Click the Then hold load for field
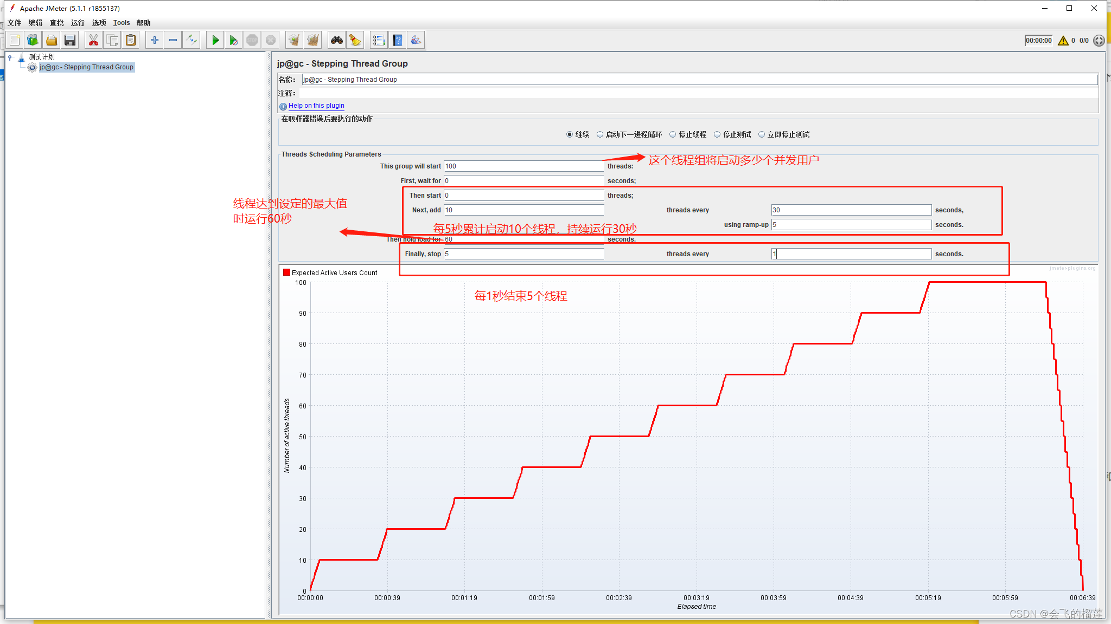1111x624 pixels. [x=523, y=239]
